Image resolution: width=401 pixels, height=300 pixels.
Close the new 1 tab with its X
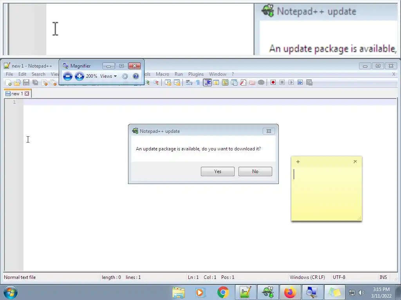click(27, 94)
